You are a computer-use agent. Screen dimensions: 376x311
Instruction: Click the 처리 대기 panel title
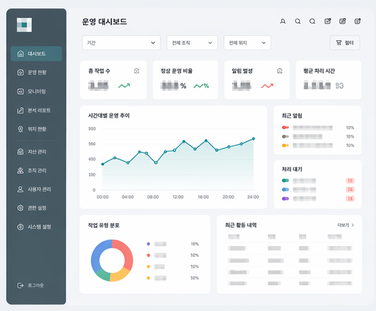(292, 169)
